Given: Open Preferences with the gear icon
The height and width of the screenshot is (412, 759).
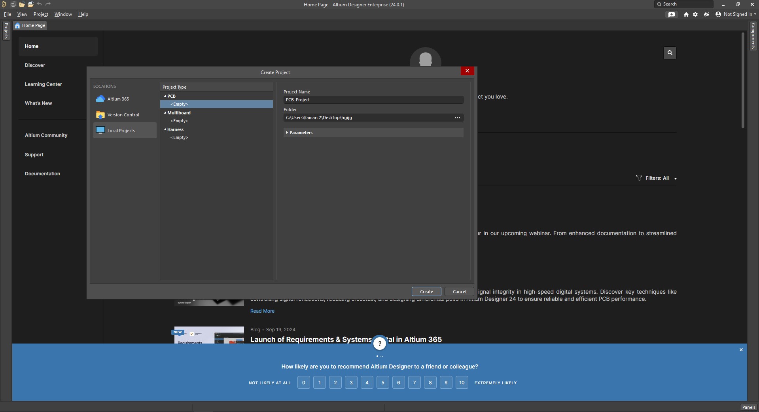Looking at the screenshot, I should click(x=695, y=14).
